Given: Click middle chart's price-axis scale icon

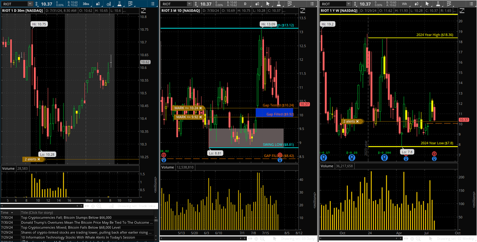Looking at the screenshot, I should pos(302,11).
